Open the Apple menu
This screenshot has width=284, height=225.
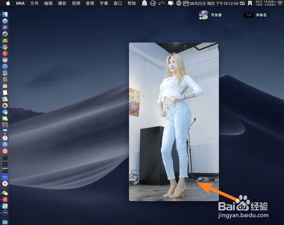[8, 3]
